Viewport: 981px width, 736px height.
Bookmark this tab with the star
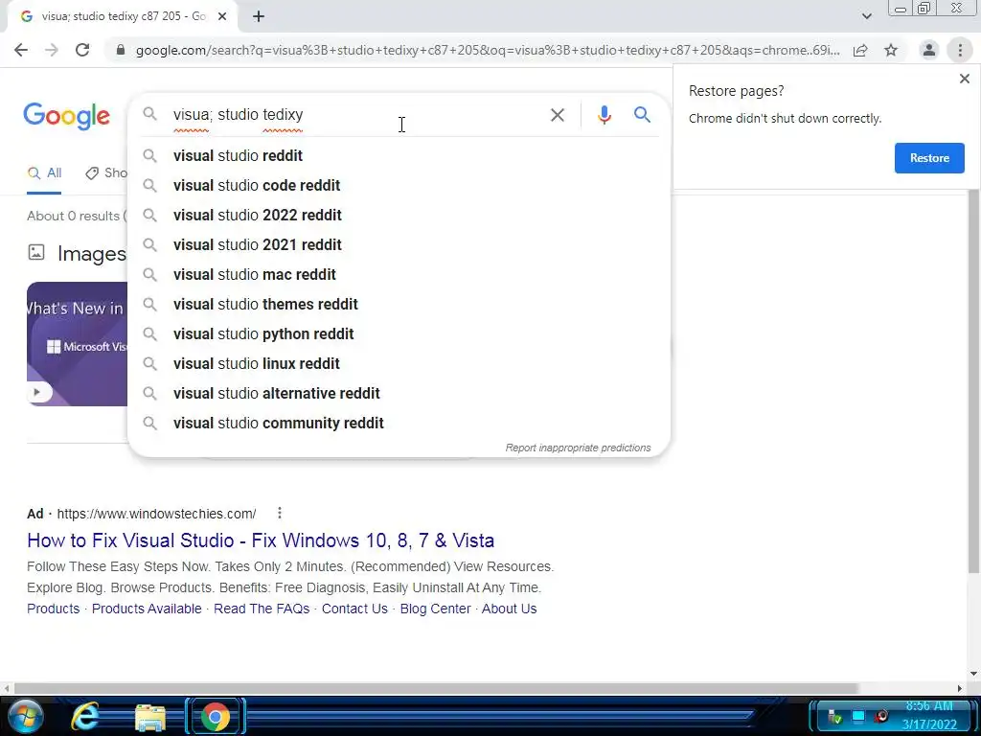(891, 50)
